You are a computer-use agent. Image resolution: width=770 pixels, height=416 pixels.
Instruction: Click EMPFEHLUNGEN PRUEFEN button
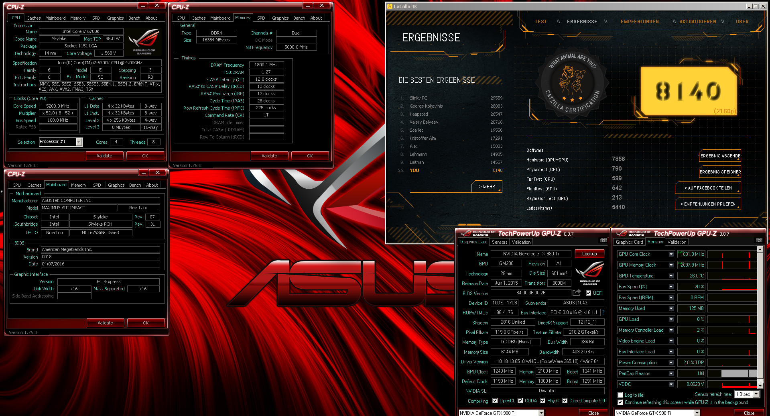(x=708, y=204)
